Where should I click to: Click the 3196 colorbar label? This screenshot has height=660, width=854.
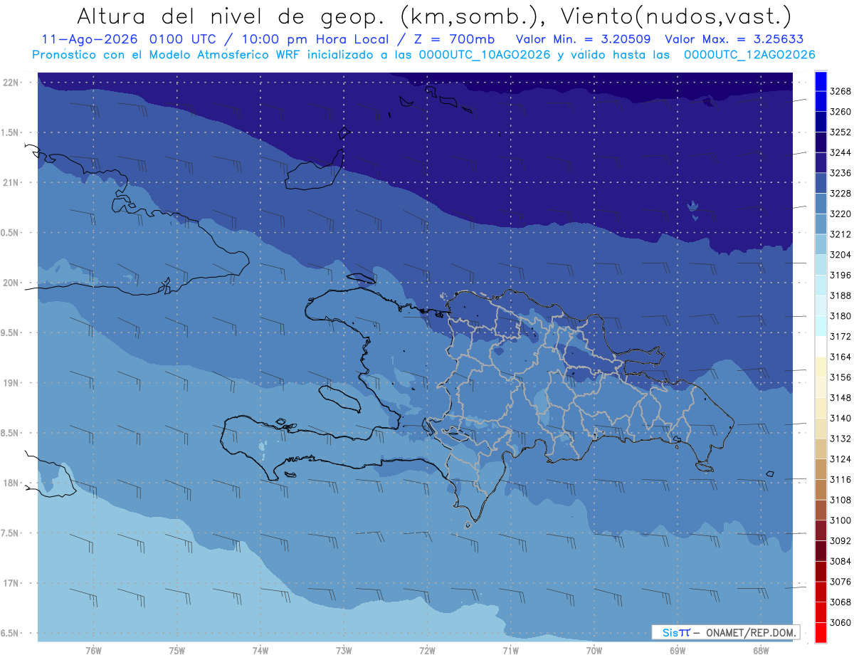(x=840, y=275)
